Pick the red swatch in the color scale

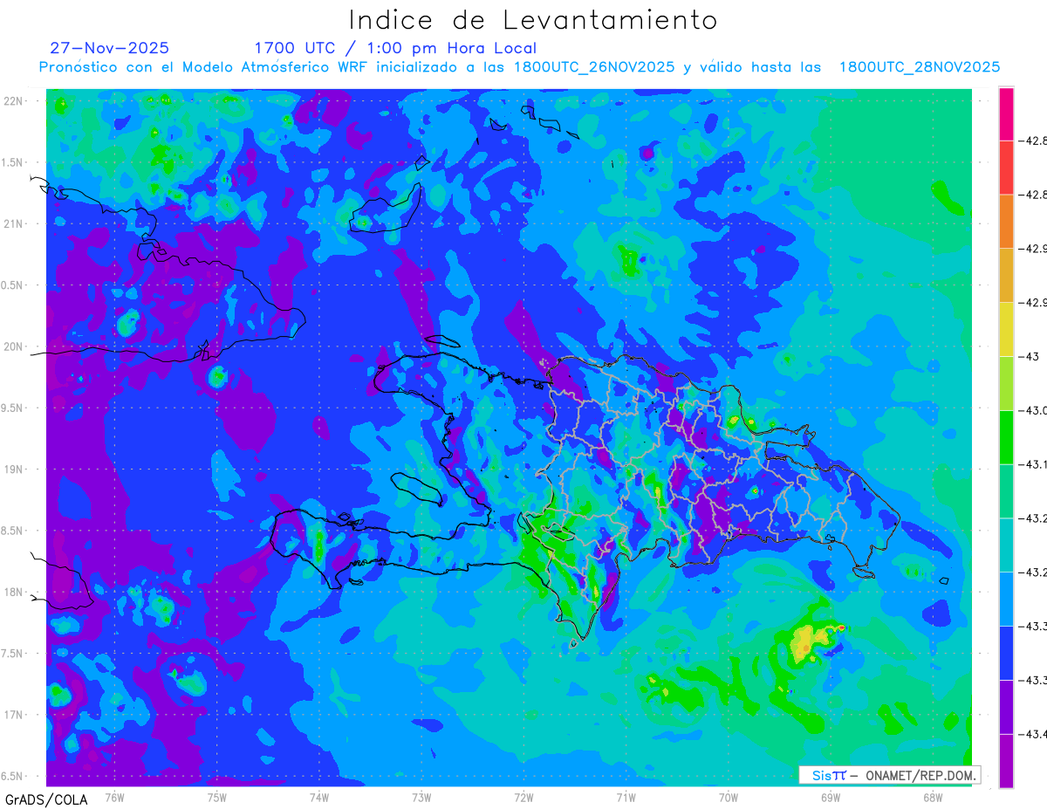click(x=1006, y=167)
